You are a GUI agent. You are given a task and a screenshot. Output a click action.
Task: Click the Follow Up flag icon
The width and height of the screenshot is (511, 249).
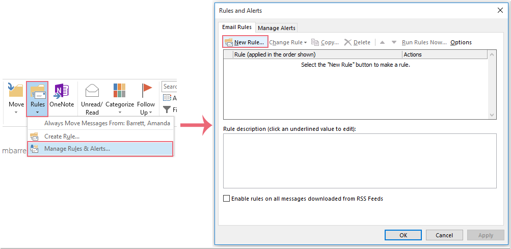pos(146,91)
